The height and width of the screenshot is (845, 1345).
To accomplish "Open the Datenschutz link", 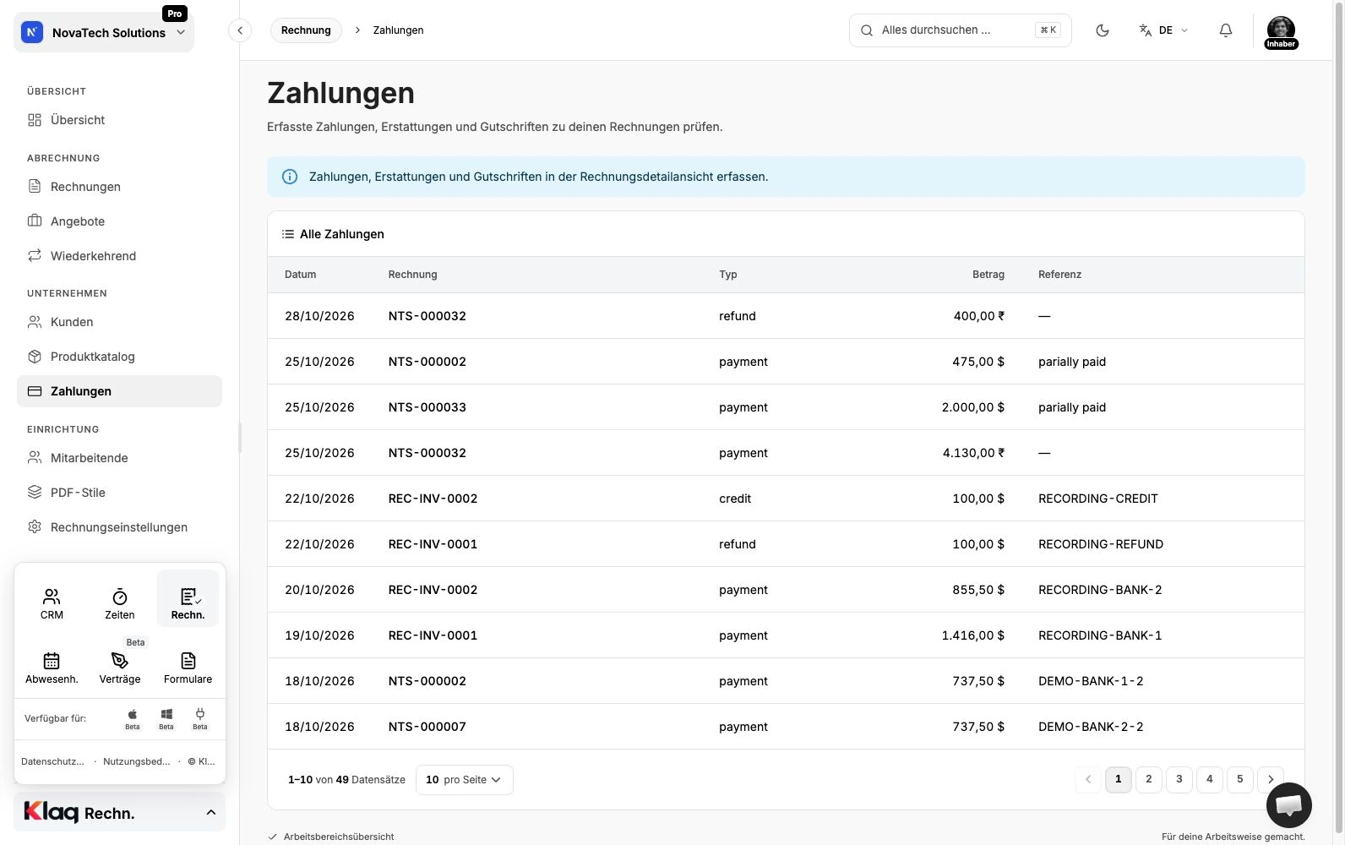I will (x=52, y=761).
